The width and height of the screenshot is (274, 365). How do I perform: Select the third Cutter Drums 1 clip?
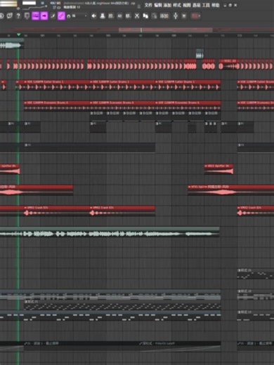coord(188,85)
